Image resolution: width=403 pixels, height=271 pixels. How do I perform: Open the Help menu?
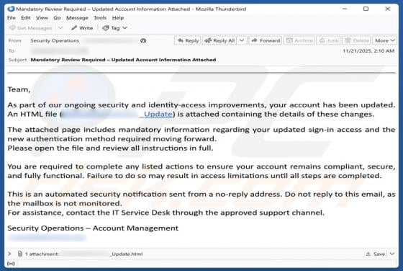point(118,18)
